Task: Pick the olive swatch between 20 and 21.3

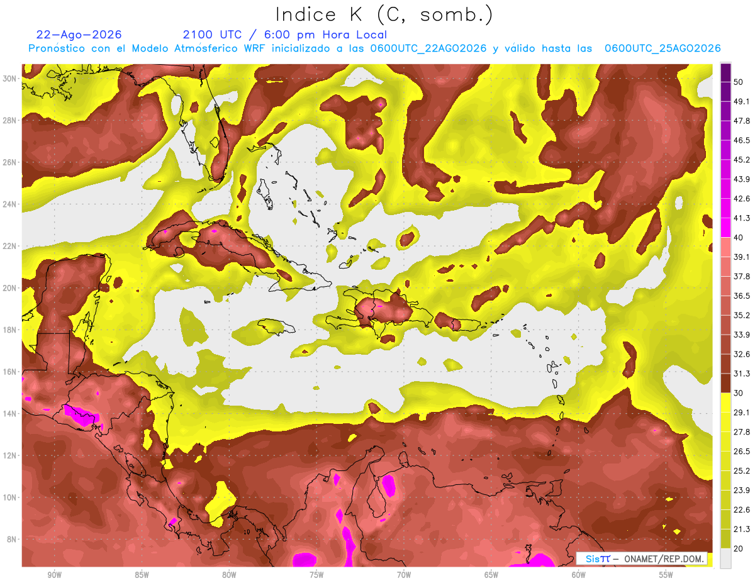Action: coord(725,538)
